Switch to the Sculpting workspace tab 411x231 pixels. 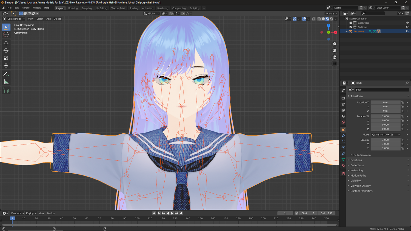pyautogui.click(x=87, y=8)
